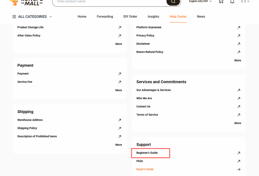This screenshot has width=259, height=176.
Task: Click the notification bell icon
Action: point(232,2)
